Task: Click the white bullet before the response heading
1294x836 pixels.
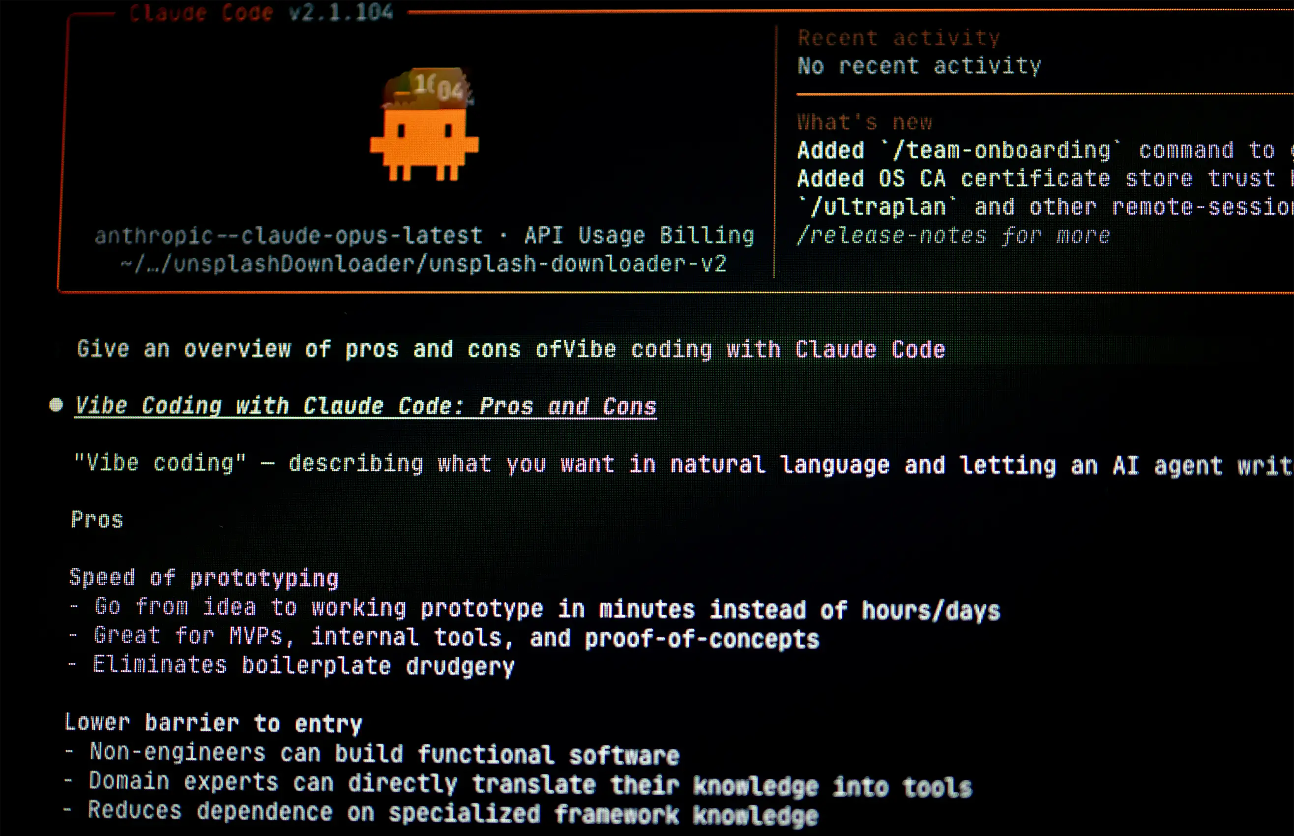Action: click(x=56, y=405)
